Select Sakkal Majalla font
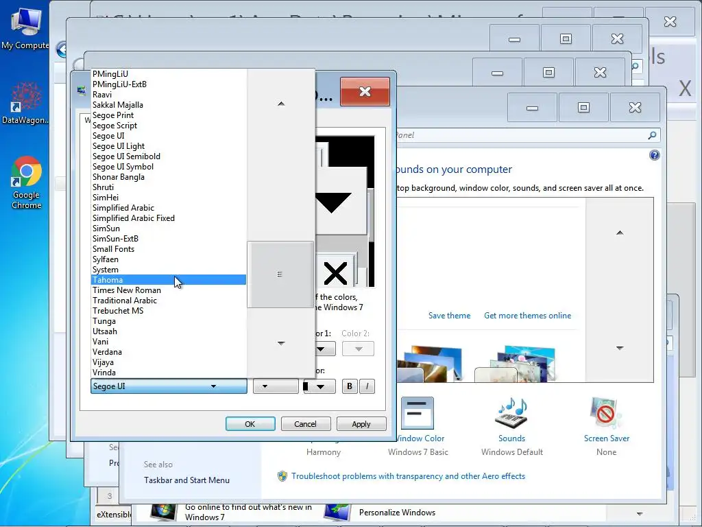702x527 pixels. click(x=169, y=105)
